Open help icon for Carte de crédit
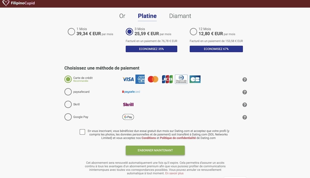The height and width of the screenshot is (178, 310). pos(245,80)
